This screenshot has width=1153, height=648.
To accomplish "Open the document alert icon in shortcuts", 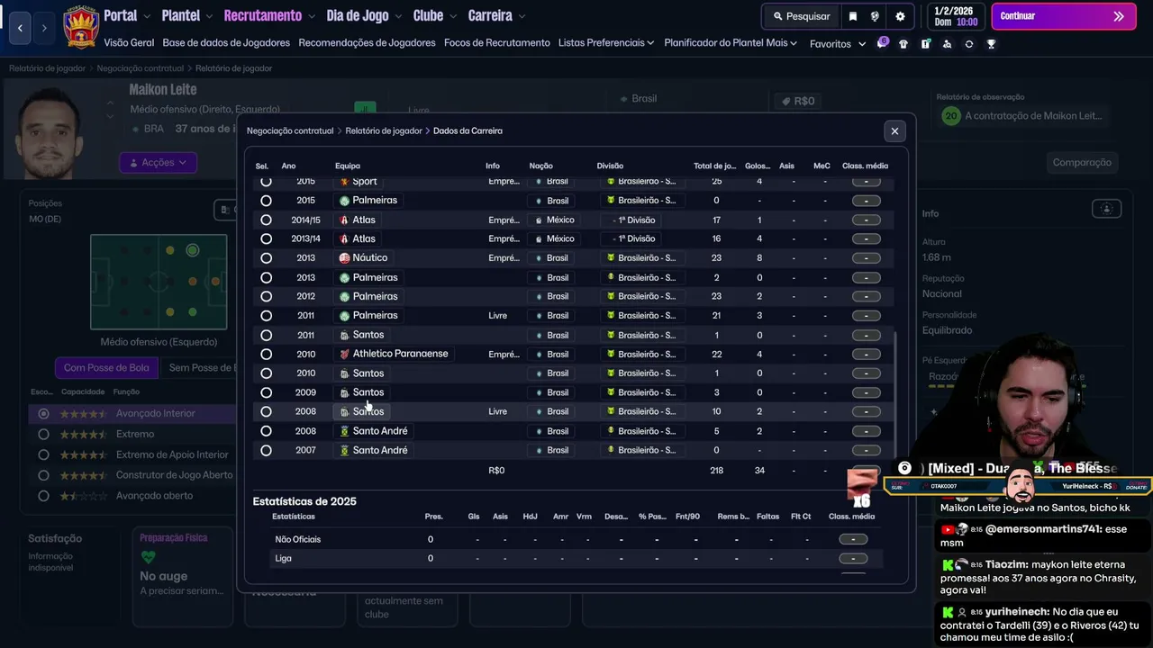I will pyautogui.click(x=925, y=44).
